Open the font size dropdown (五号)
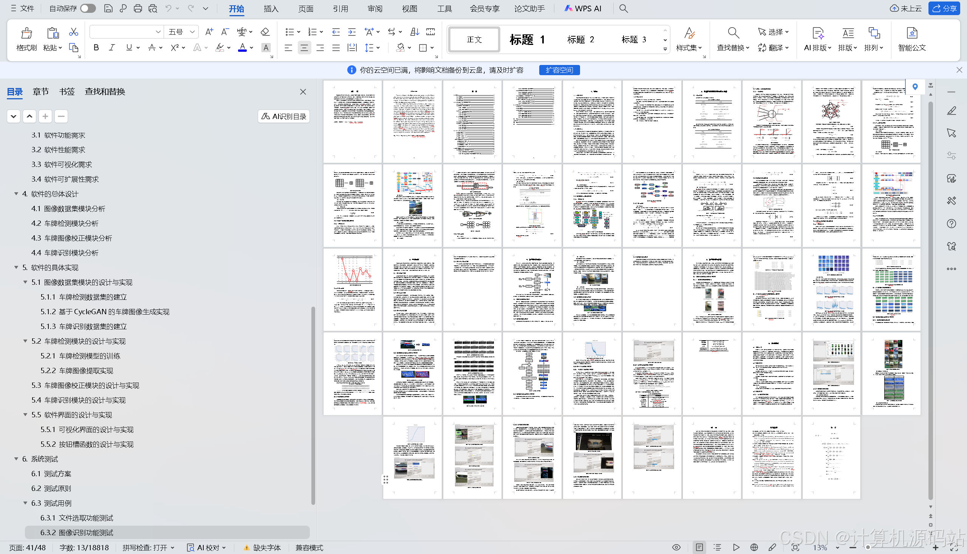Viewport: 967px width, 554px height. [192, 32]
